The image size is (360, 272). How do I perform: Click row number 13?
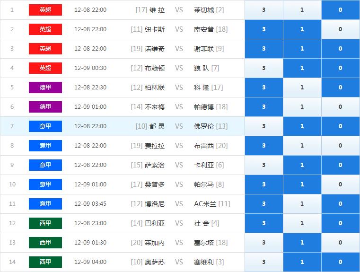(12, 243)
